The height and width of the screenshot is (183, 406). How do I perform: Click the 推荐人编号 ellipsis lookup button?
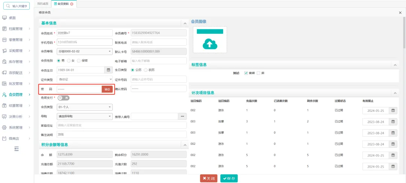click(182, 116)
